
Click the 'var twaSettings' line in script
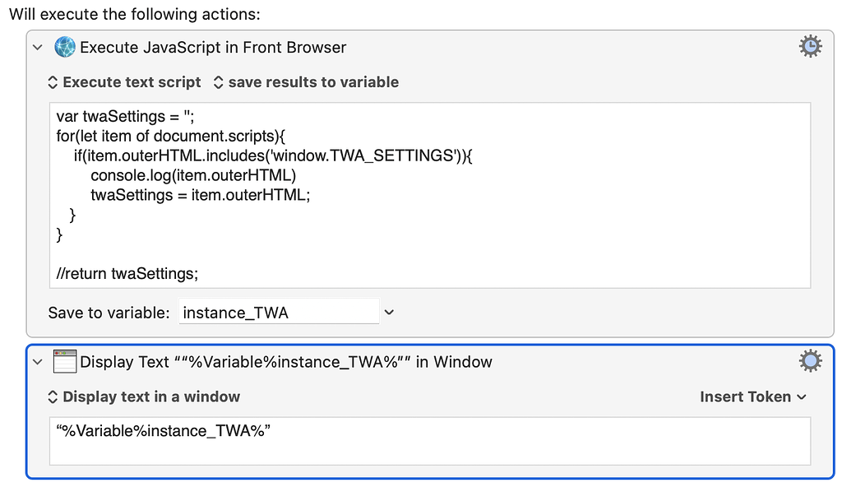point(125,117)
